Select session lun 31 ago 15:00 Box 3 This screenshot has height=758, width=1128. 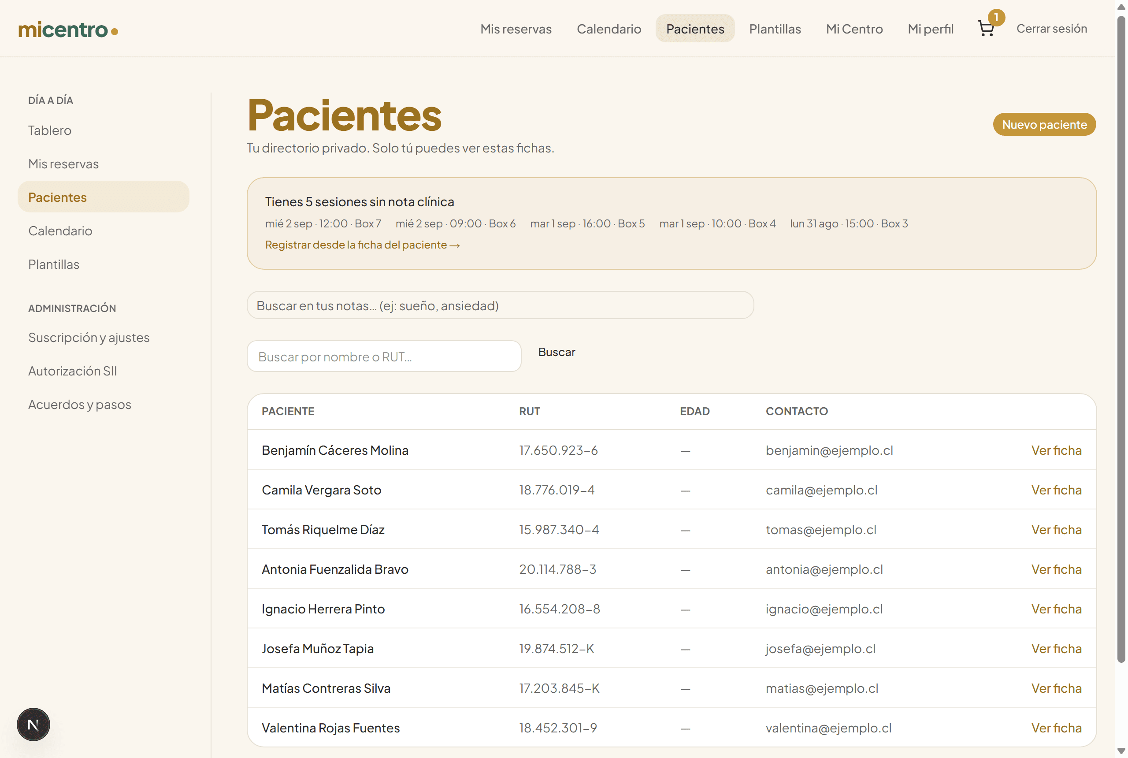[849, 223]
